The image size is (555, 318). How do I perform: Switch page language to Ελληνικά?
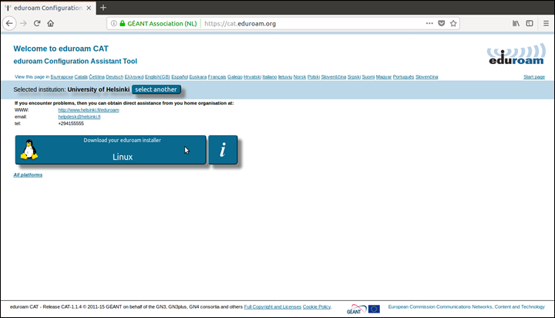coord(134,77)
